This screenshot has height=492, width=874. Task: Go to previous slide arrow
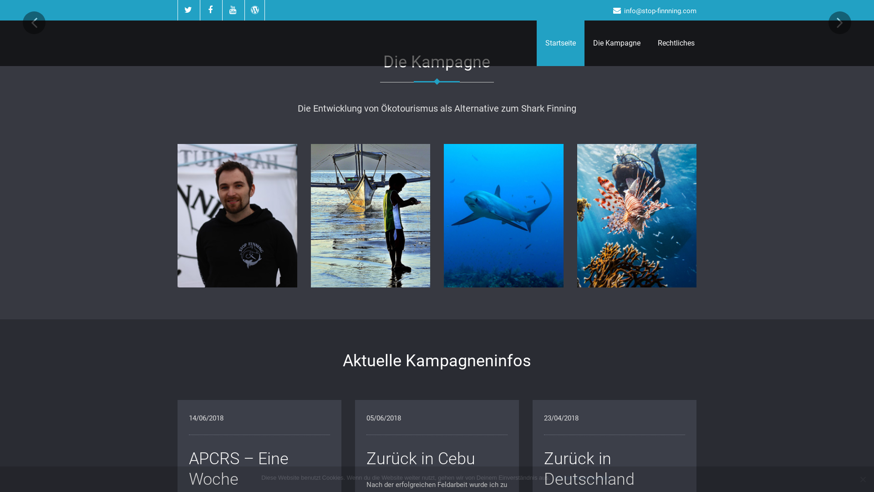tap(34, 23)
